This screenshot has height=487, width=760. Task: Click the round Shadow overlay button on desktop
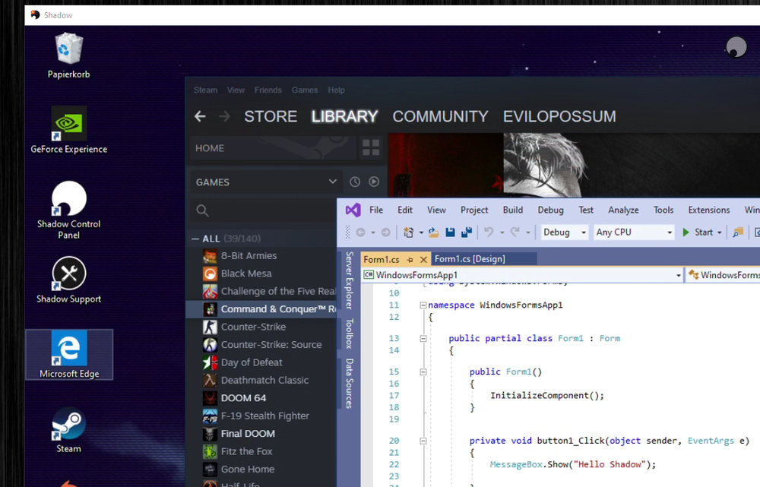point(736,47)
